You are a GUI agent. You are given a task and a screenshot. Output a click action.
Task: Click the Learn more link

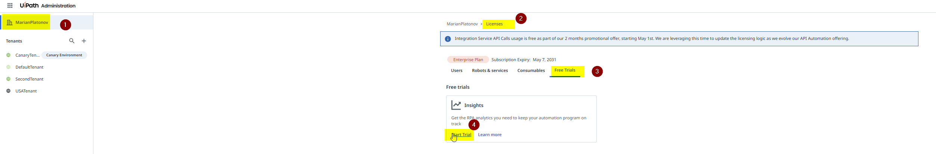(489, 135)
